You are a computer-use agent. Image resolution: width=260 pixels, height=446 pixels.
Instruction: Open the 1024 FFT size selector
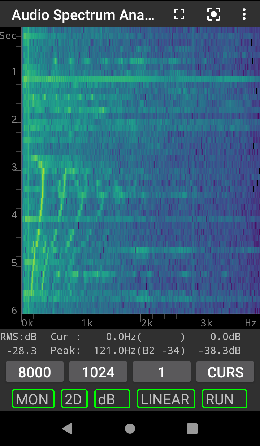[98, 372]
